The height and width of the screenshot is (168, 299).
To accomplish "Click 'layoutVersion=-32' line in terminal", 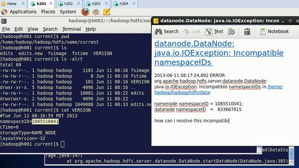I will pyautogui.click(x=22, y=139).
